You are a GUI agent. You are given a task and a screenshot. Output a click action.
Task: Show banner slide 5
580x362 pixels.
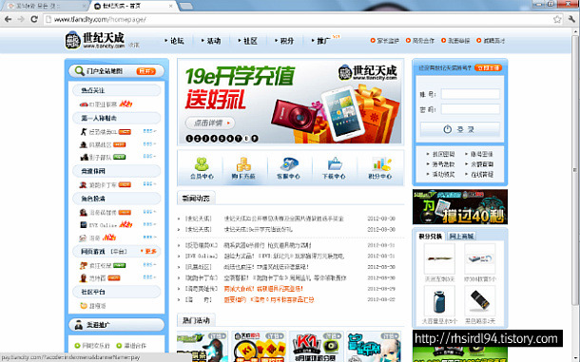pyautogui.click(x=222, y=139)
